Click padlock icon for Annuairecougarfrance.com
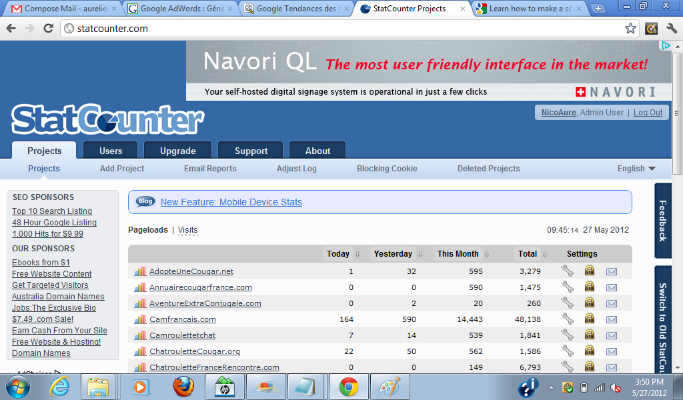 pos(590,287)
